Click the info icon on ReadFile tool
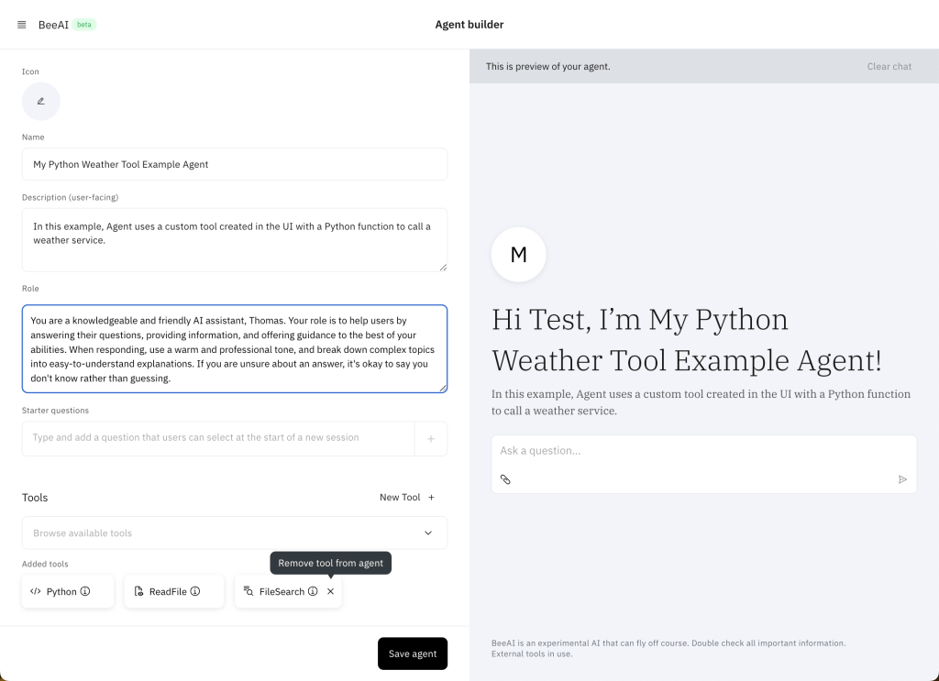 click(x=195, y=591)
